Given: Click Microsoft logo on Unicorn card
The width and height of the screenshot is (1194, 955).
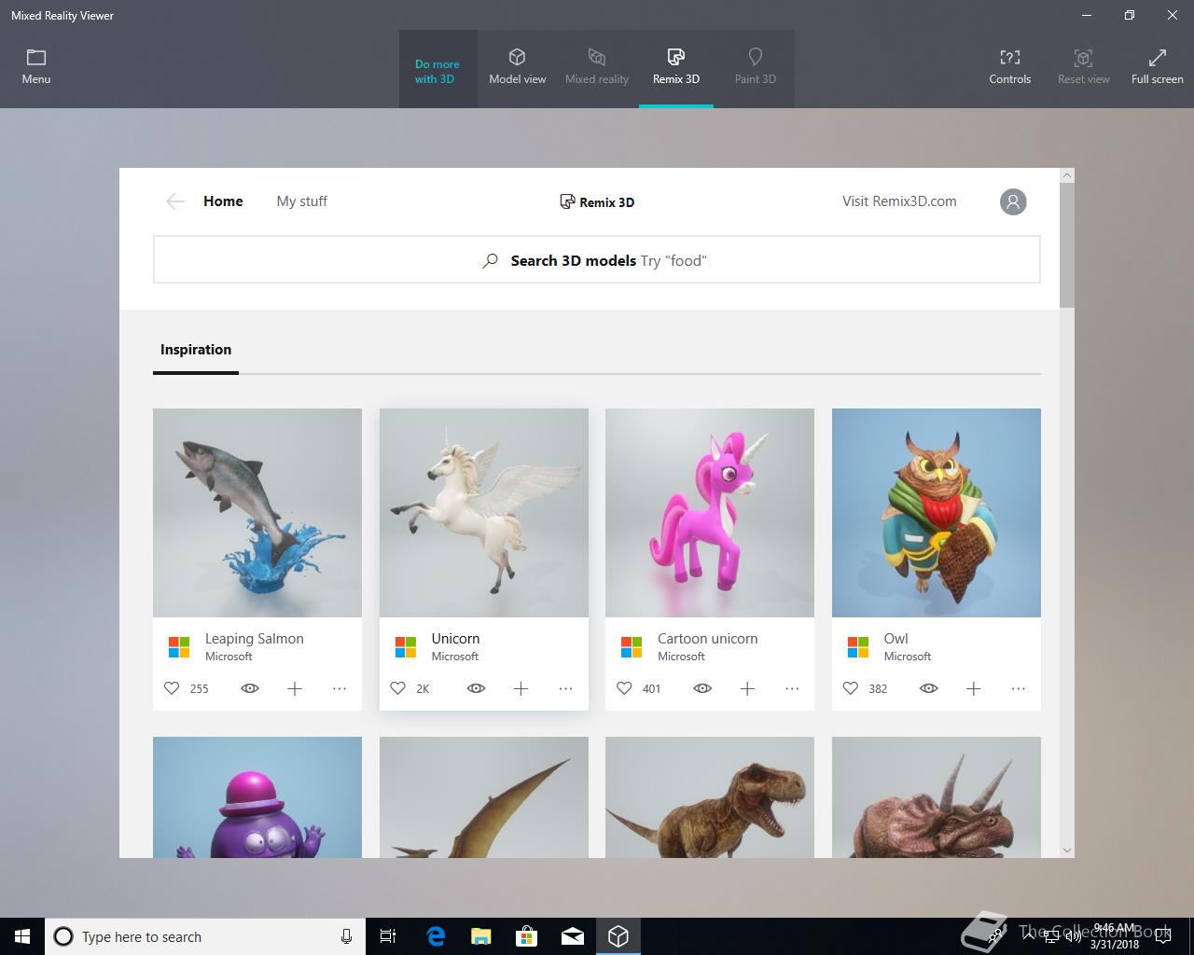Looking at the screenshot, I should click(406, 646).
